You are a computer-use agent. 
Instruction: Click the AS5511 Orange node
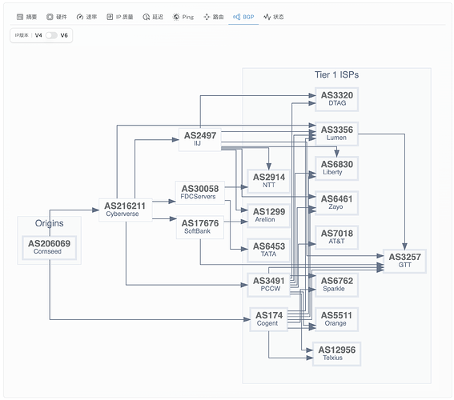[x=337, y=319]
